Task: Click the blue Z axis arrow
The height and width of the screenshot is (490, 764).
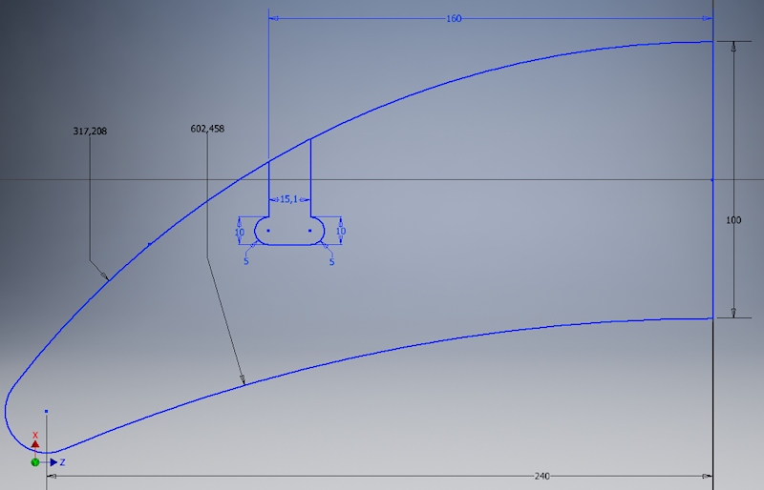Action: (x=53, y=462)
